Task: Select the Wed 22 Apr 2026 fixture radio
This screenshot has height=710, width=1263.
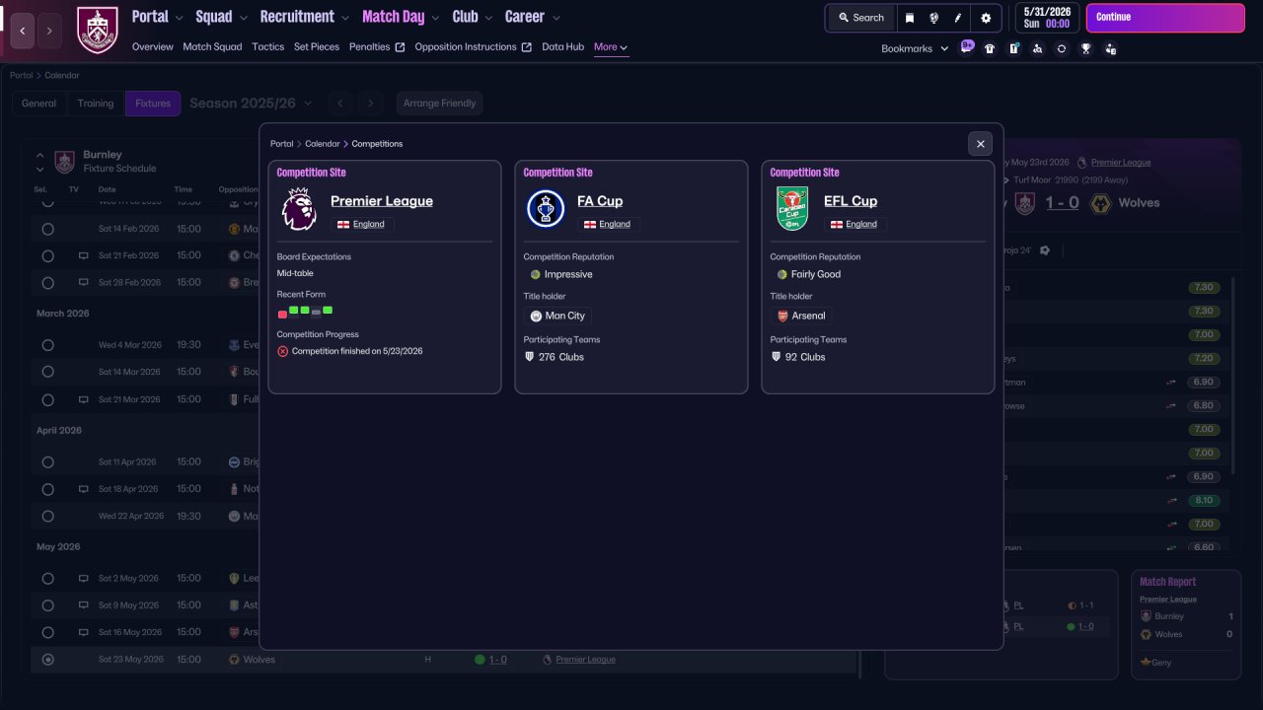Action: [47, 516]
